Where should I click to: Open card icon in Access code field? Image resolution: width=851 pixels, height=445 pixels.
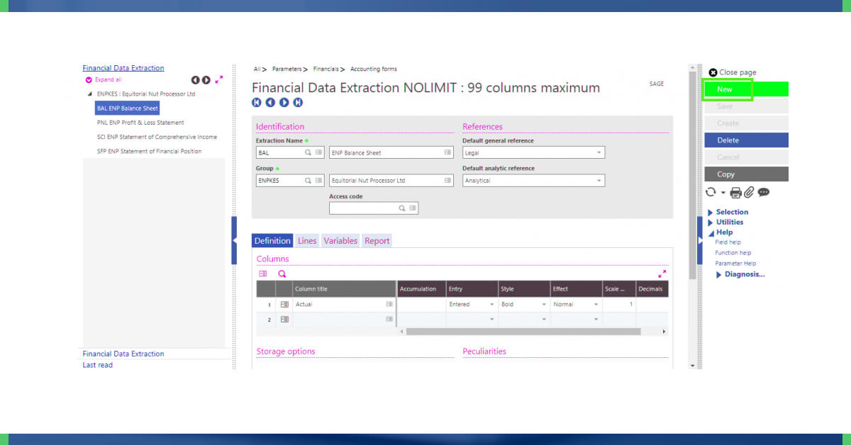(x=412, y=208)
